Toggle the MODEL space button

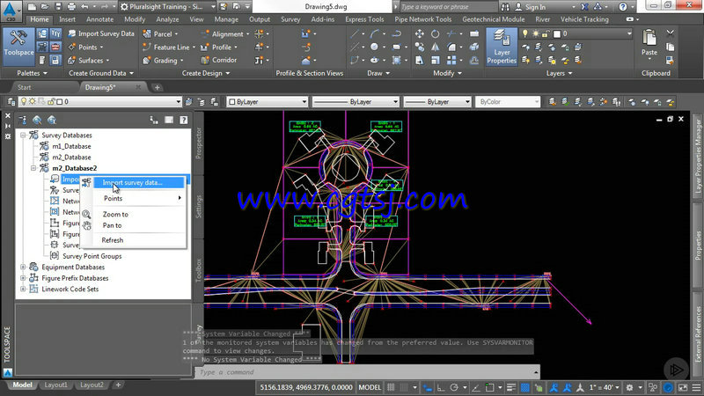tap(370, 387)
